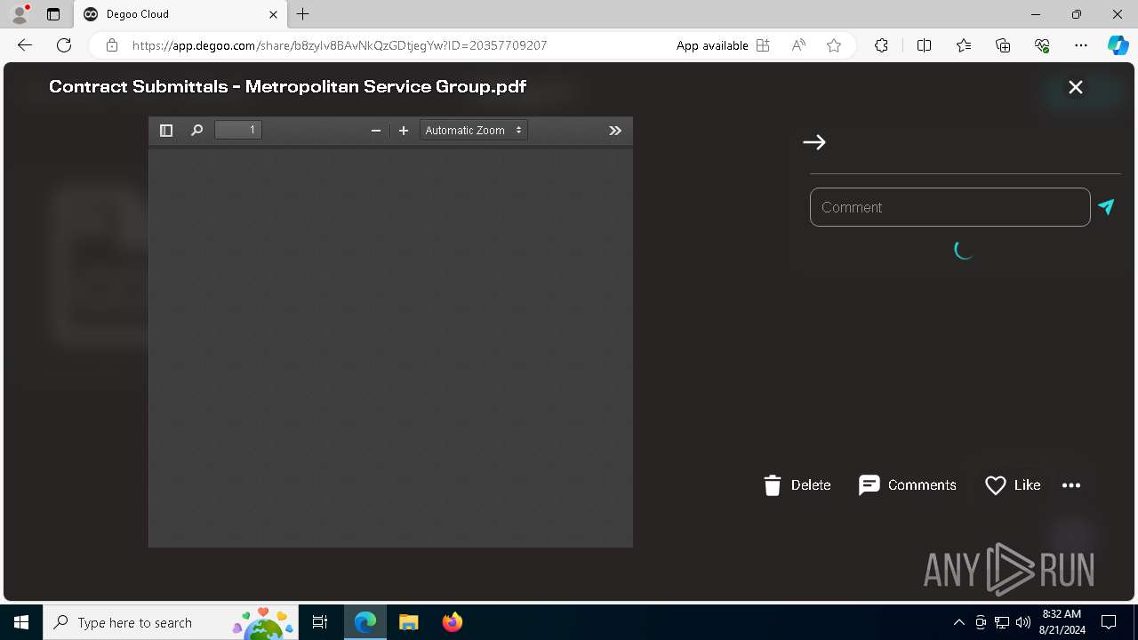The height and width of the screenshot is (640, 1138).
Task: Open browser Collections
Action: coord(1003,45)
